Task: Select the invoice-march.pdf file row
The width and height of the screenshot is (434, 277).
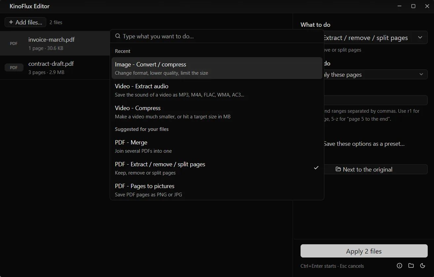Action: [x=55, y=43]
